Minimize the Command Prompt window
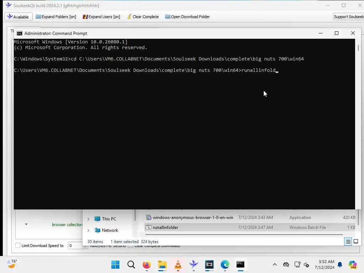Viewport: 364px width, 273px height. pos(321,33)
